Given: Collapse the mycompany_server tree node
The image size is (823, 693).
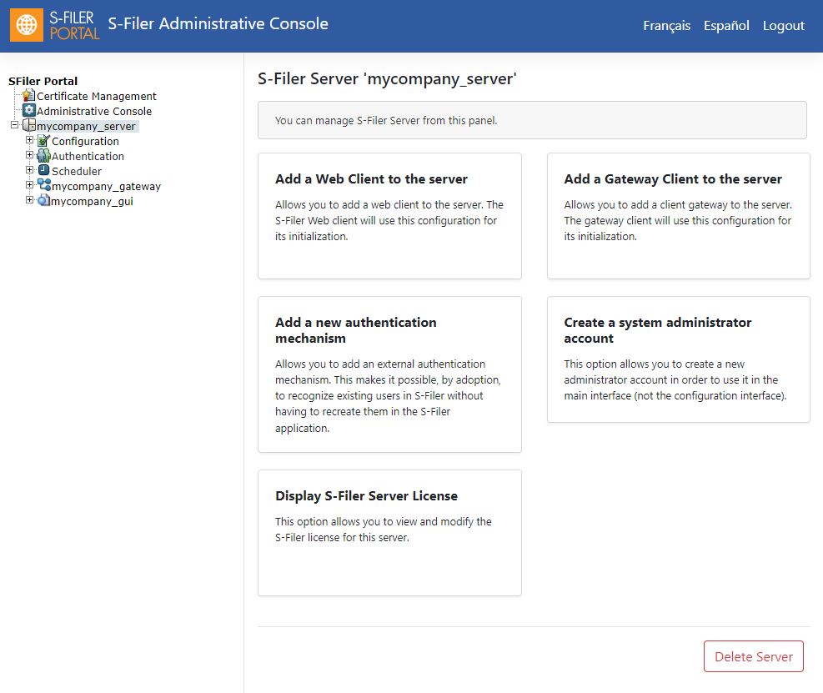Looking at the screenshot, I should coord(15,125).
